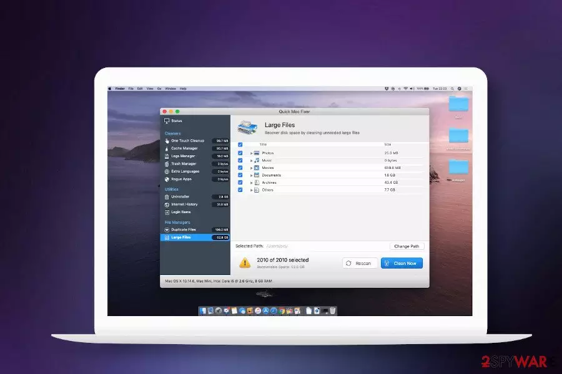Click the Rescan button

click(360, 263)
